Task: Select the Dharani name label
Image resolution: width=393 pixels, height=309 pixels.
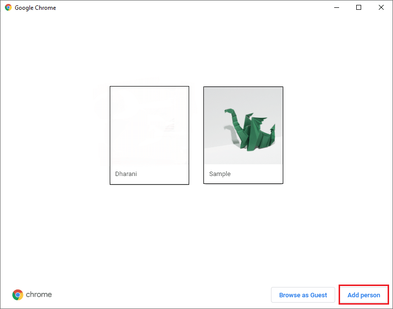Action: click(x=125, y=174)
